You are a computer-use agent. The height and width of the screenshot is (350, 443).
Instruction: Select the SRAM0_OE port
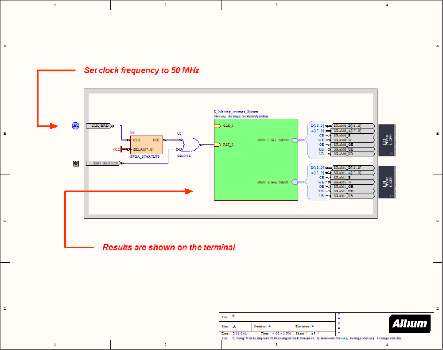pyautogui.click(x=353, y=144)
